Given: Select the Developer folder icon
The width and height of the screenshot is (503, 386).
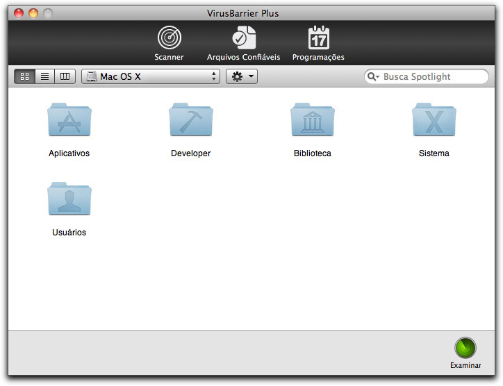Looking at the screenshot, I should [x=191, y=119].
